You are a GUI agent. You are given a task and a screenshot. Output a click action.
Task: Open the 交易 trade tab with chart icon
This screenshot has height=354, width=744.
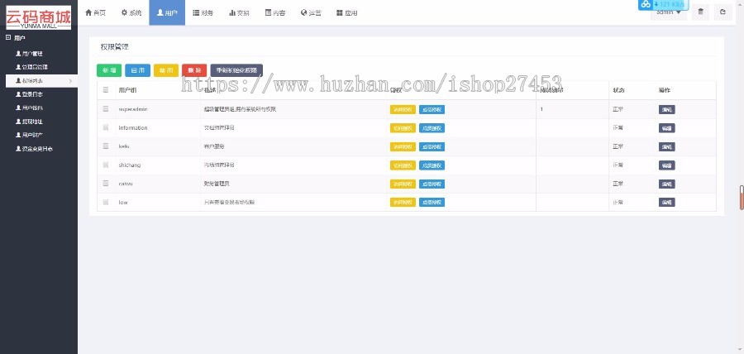coord(239,12)
